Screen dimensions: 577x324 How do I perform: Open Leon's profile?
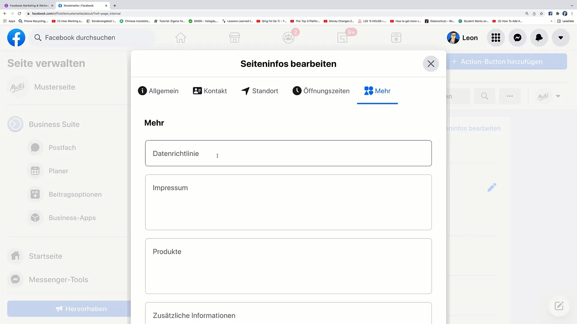(463, 38)
